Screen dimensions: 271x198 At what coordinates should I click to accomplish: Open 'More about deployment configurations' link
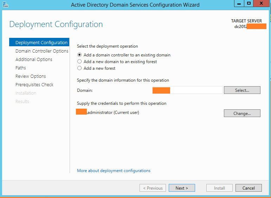[x=114, y=171]
